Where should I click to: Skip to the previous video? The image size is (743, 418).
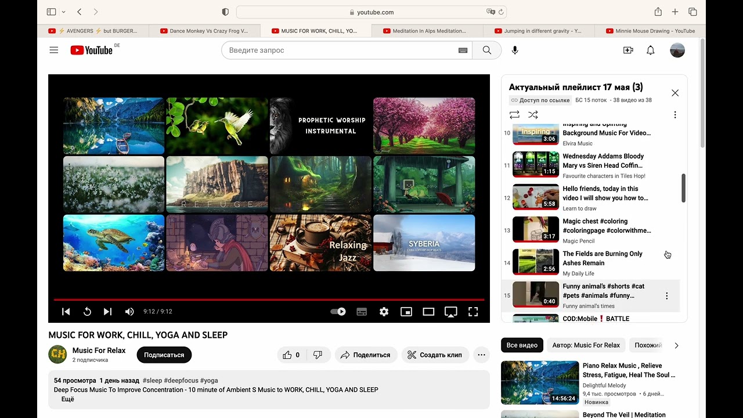point(66,312)
